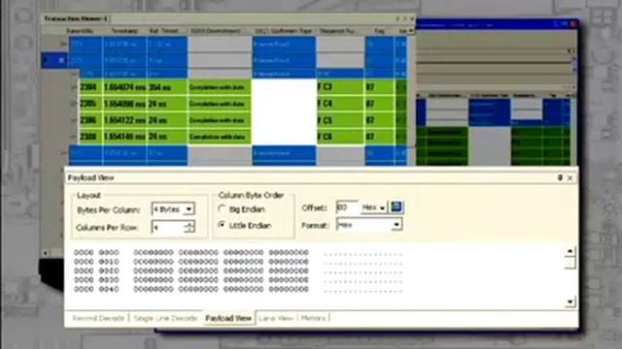Switch to the Lane View tab

[276, 318]
